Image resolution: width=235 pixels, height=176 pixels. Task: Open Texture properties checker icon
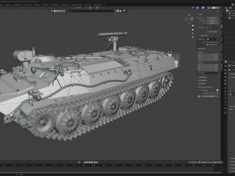tap(226, 112)
